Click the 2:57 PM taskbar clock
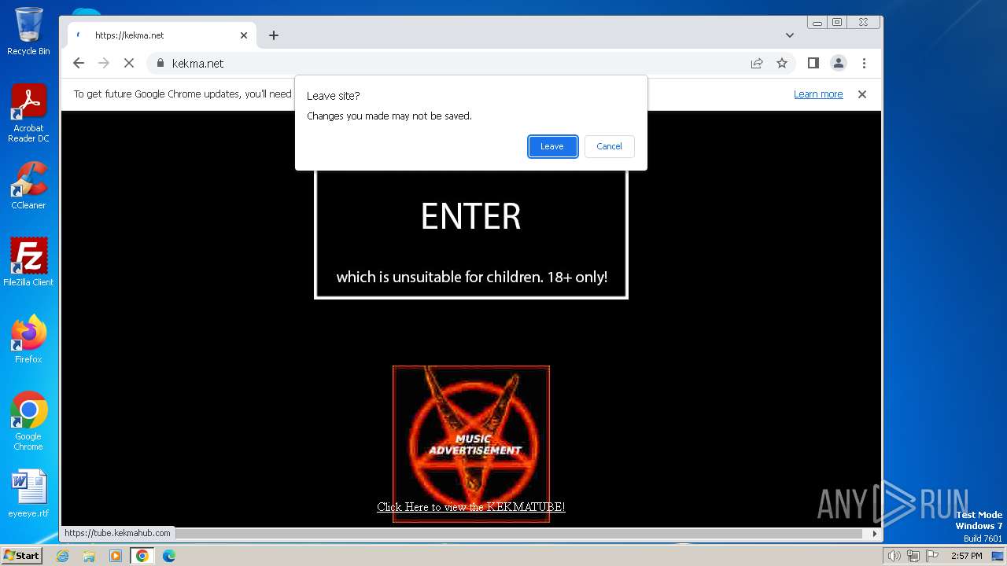Image resolution: width=1007 pixels, height=566 pixels. [x=966, y=556]
